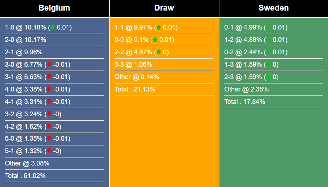Select the Sweden column header
The width and height of the screenshot is (328, 187).
click(x=274, y=8)
